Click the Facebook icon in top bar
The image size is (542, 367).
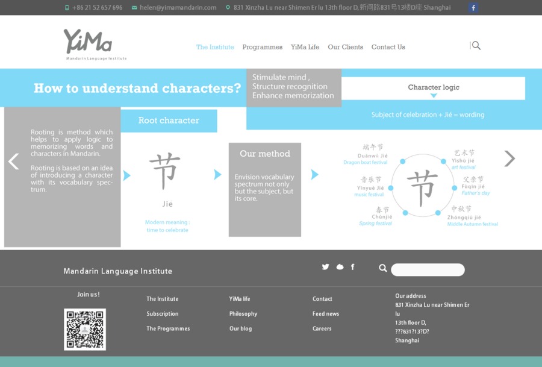click(x=473, y=8)
